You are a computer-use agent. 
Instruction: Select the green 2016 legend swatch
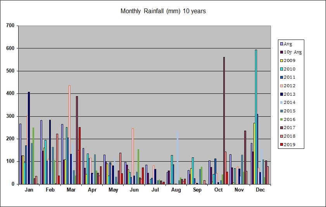click(x=282, y=119)
